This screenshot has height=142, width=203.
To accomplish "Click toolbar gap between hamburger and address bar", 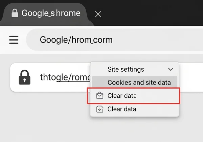I will click(x=22, y=40).
